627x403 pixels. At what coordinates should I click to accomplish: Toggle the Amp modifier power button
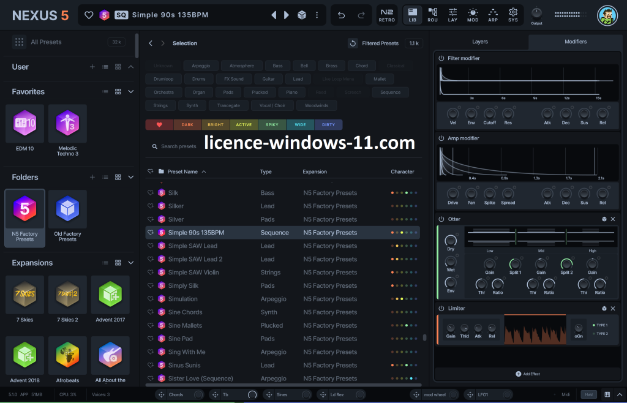[x=441, y=138]
